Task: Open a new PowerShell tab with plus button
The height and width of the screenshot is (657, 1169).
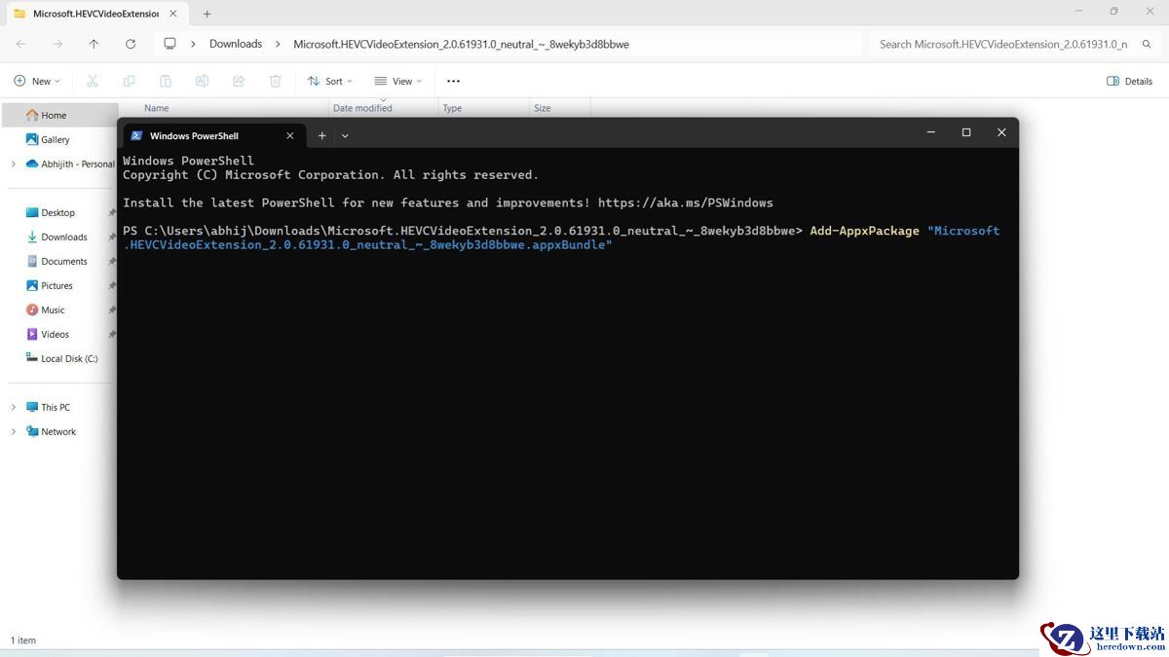Action: 322,135
